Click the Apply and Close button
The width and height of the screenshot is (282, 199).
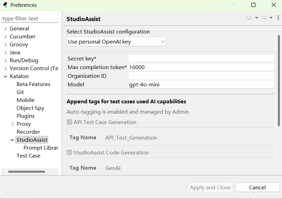210,188
